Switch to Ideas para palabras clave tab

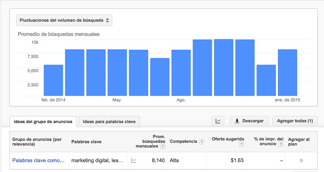[109, 122]
